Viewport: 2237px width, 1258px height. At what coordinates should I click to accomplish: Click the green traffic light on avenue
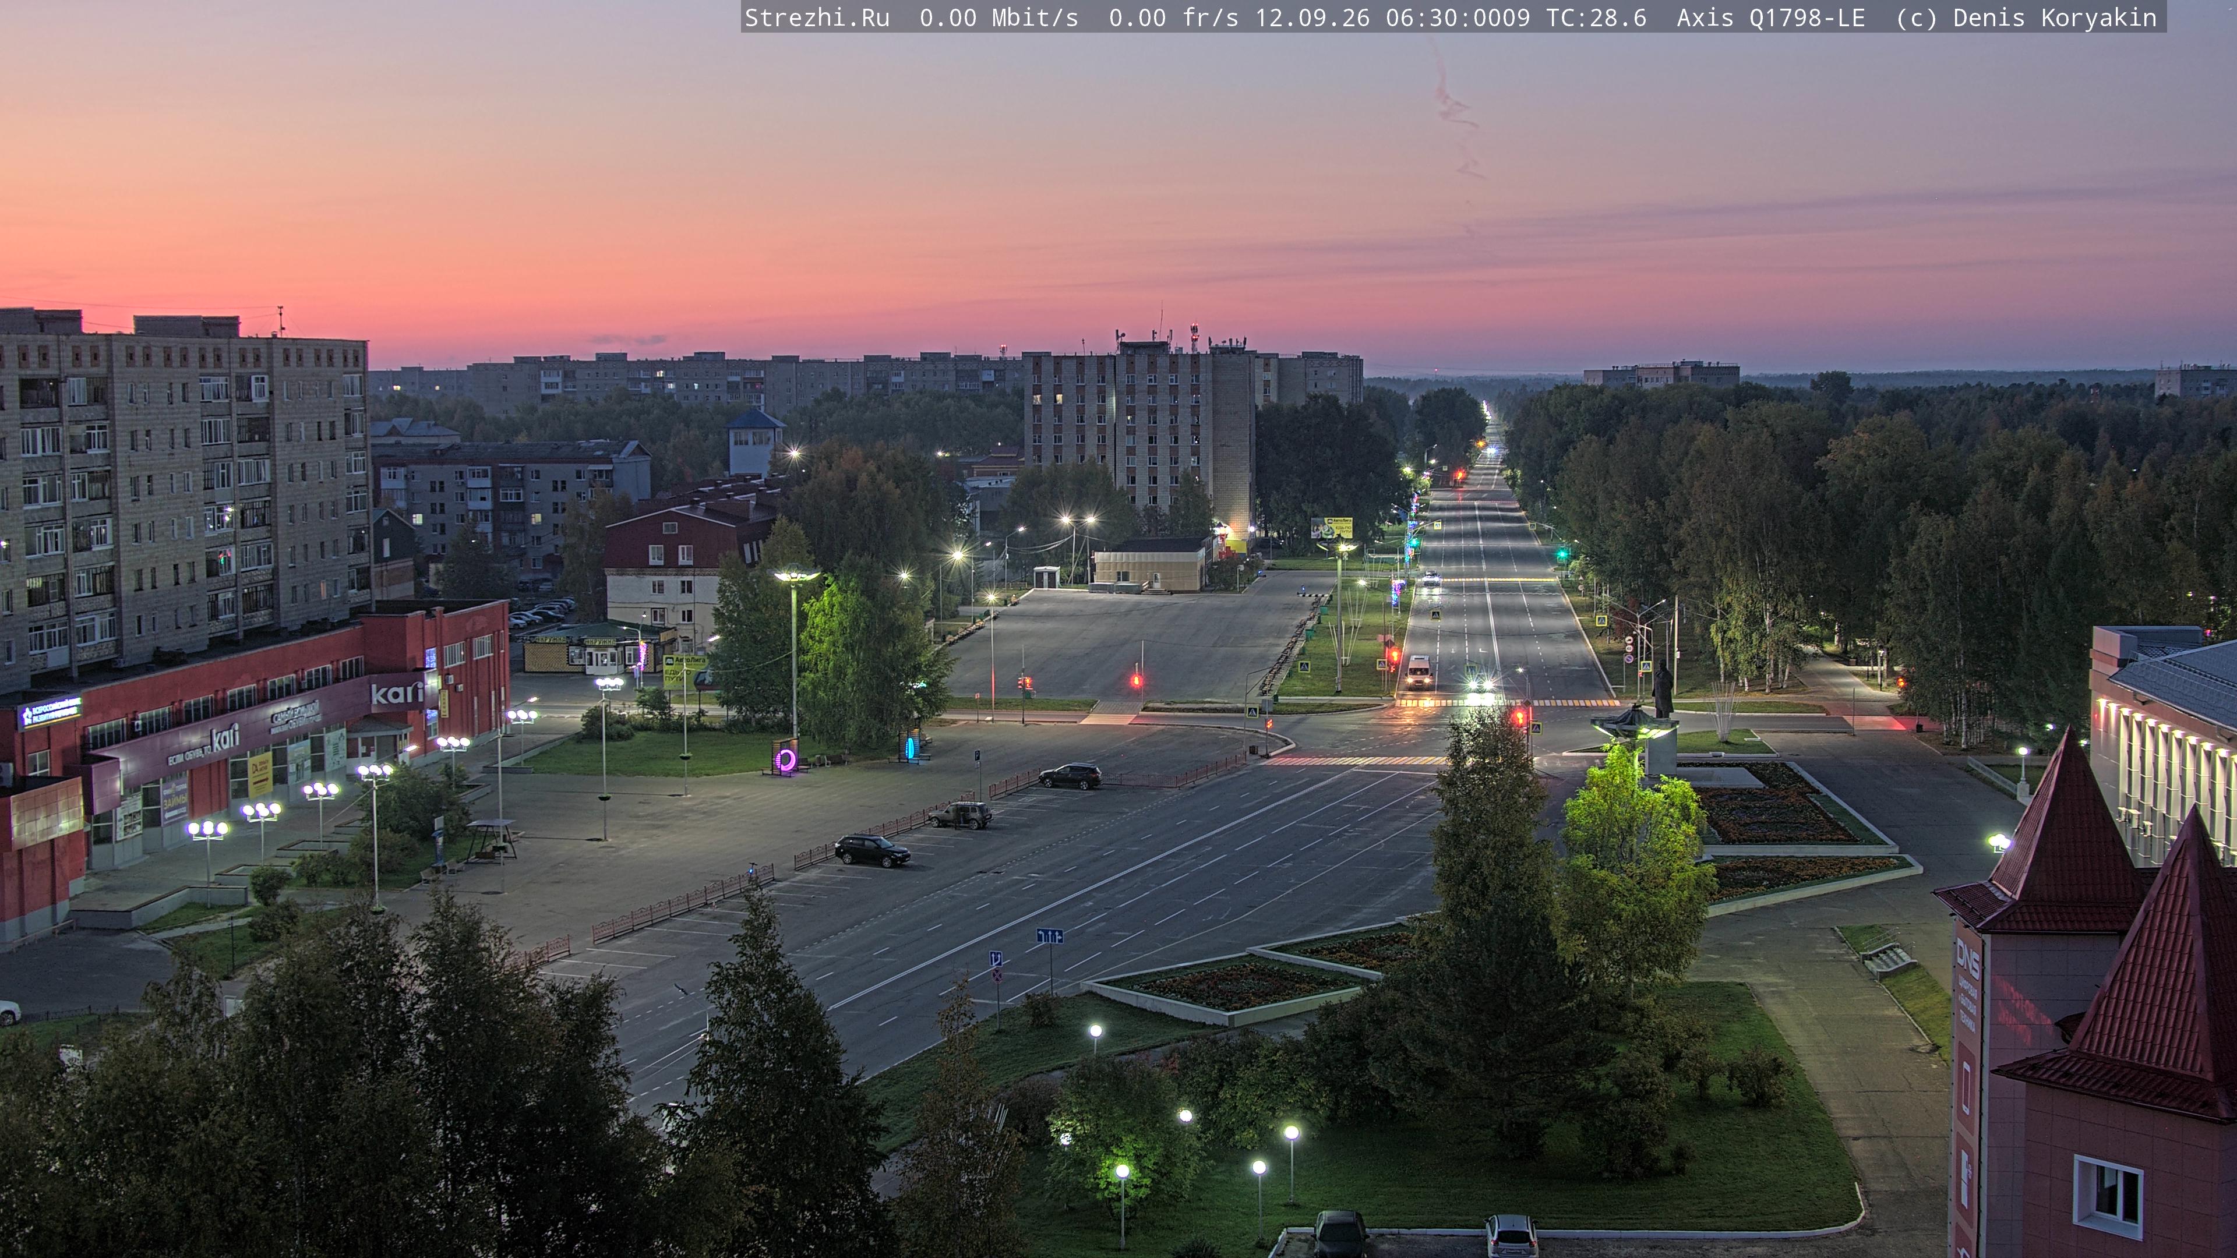[1562, 552]
